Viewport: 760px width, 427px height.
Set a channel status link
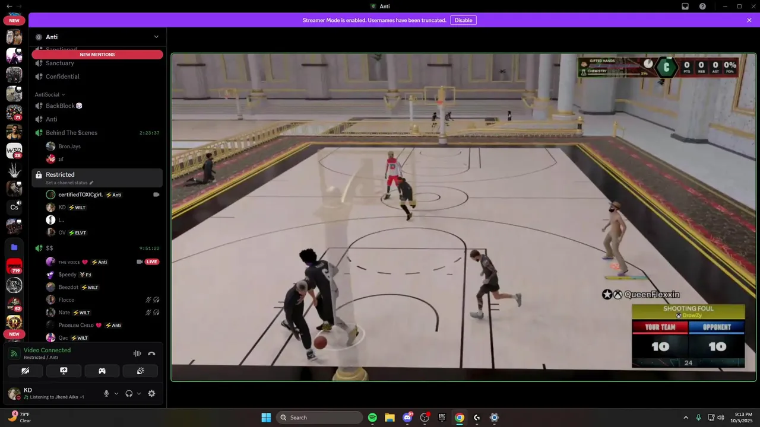[69, 183]
